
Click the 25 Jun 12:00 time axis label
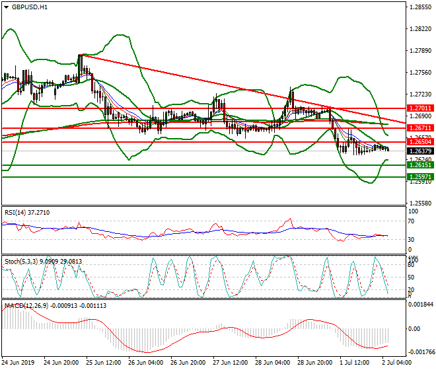tap(104, 363)
